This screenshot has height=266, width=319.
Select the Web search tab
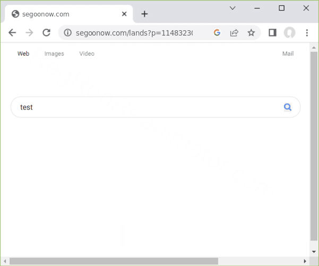23,54
